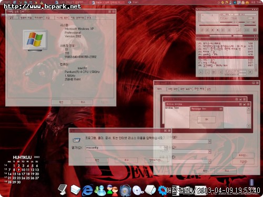Open the recycle bin near bottom right

251,183
